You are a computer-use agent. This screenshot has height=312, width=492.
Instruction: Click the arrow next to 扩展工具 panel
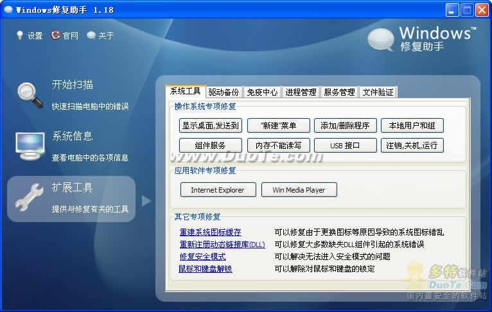[x=146, y=201]
